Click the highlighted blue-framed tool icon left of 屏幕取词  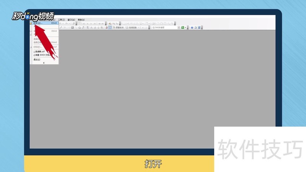[110, 28]
